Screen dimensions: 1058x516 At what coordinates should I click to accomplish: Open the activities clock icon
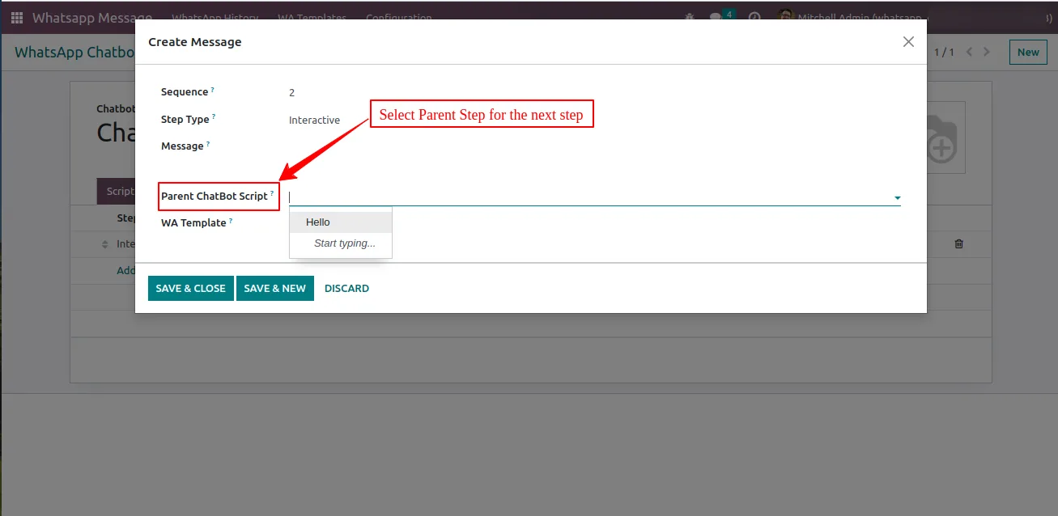754,18
